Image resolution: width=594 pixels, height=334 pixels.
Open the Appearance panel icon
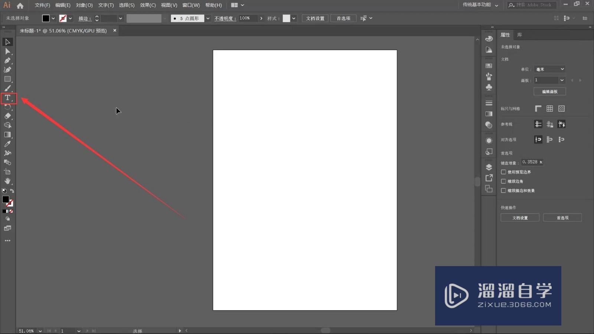[489, 141]
